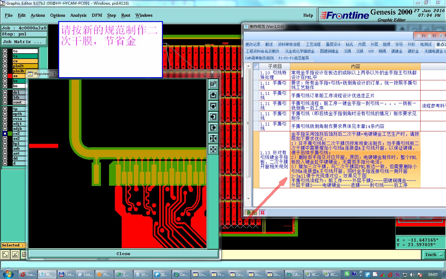
Task: Click the Popview zoom-in arrows icon
Action: coord(213,149)
